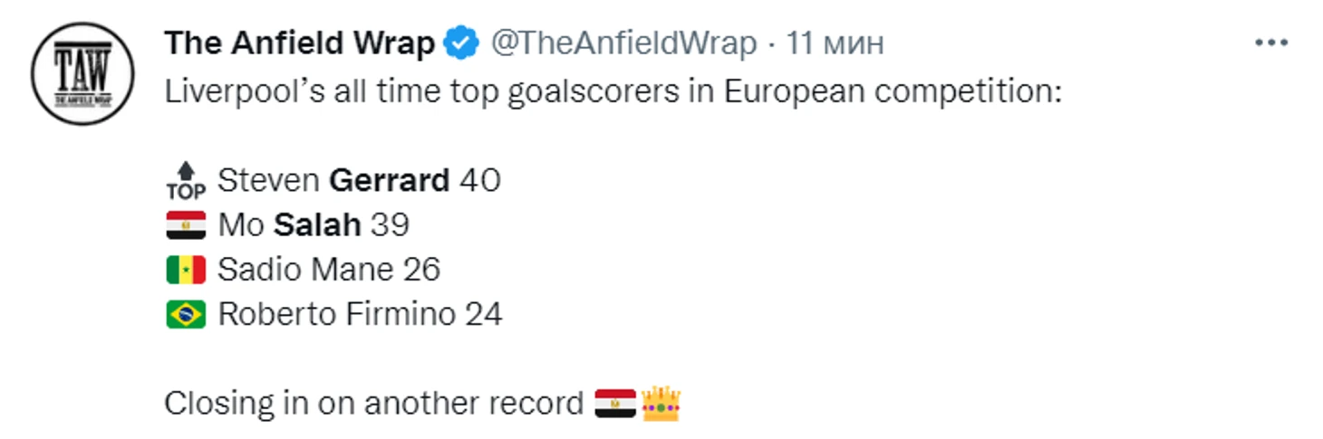1323x439 pixels.
Task: Click the Egypt flag after 'another record'
Action: pyautogui.click(x=615, y=403)
